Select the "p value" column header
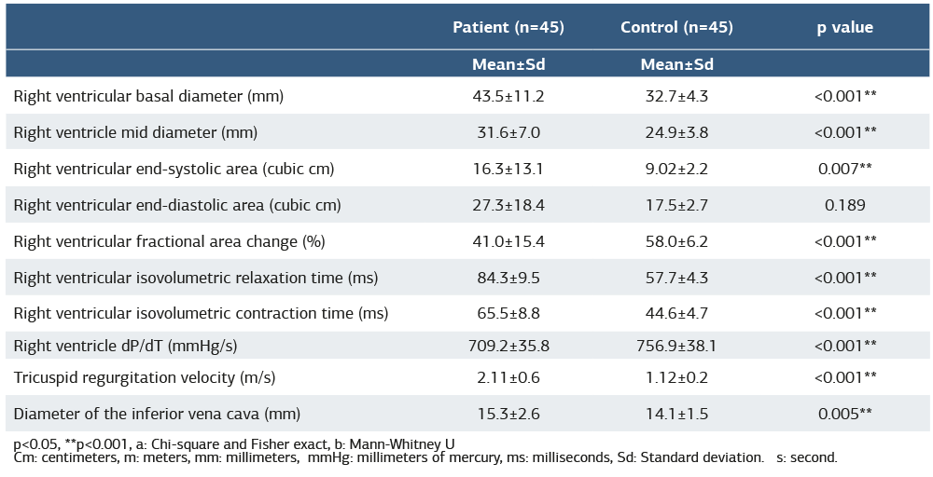The width and height of the screenshot is (933, 477). 844,27
